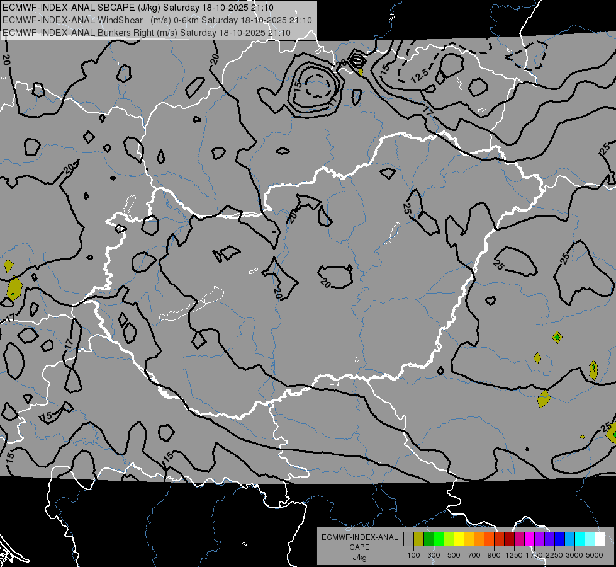
Task: Click the SBCAPE (J/kg) header line
Action: click(x=138, y=8)
